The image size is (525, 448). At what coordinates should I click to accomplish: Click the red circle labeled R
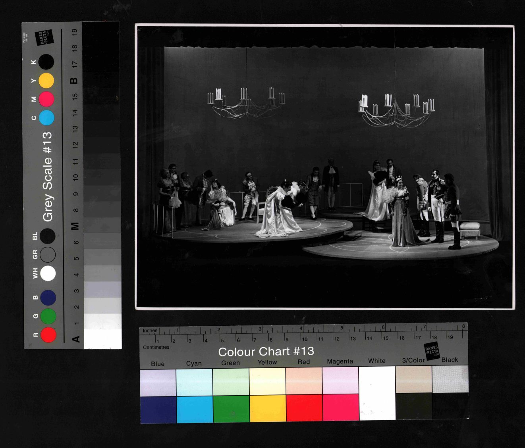(48, 335)
